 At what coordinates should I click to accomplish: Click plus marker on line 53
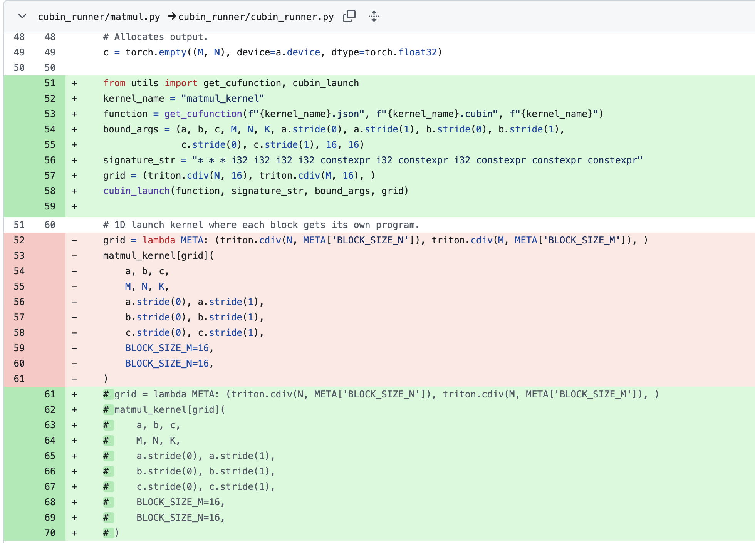(74, 114)
